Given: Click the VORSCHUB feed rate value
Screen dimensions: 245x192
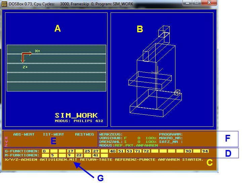Looking at the screenshot, I should (x=139, y=138).
